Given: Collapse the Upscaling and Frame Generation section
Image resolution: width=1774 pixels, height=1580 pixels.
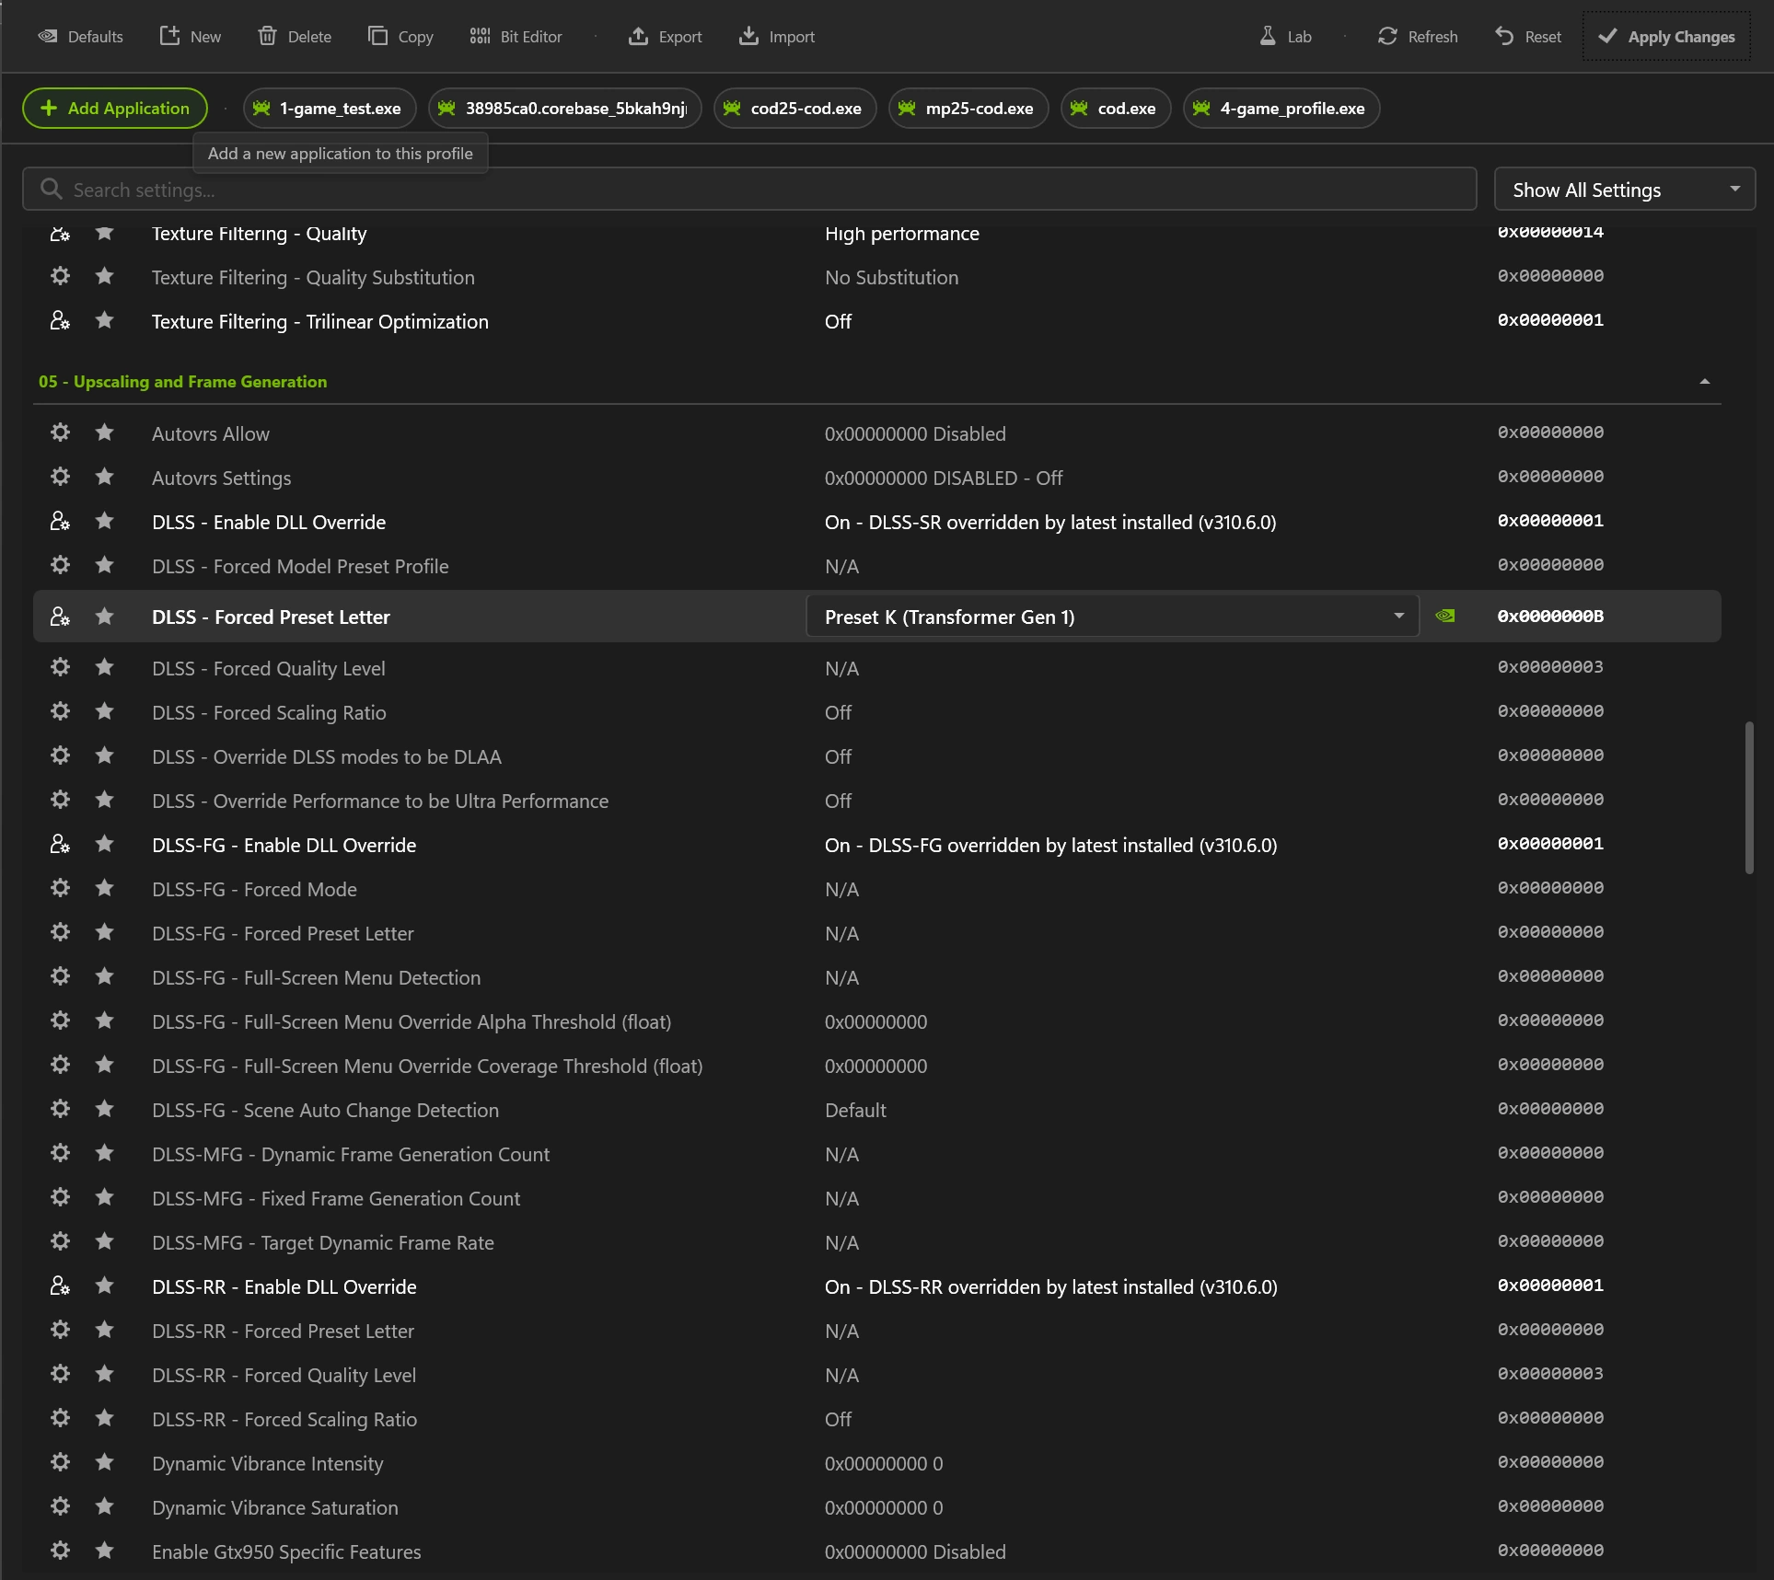Looking at the screenshot, I should coord(1704,381).
